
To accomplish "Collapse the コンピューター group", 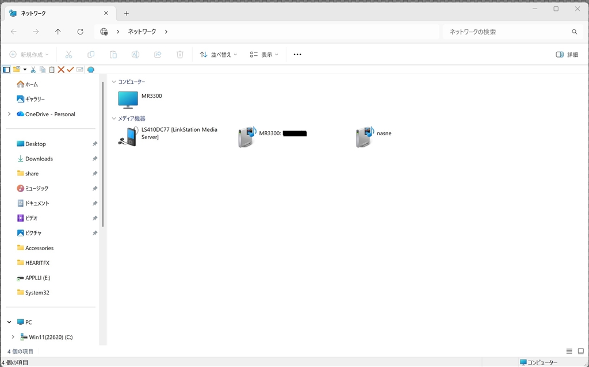I will click(114, 82).
